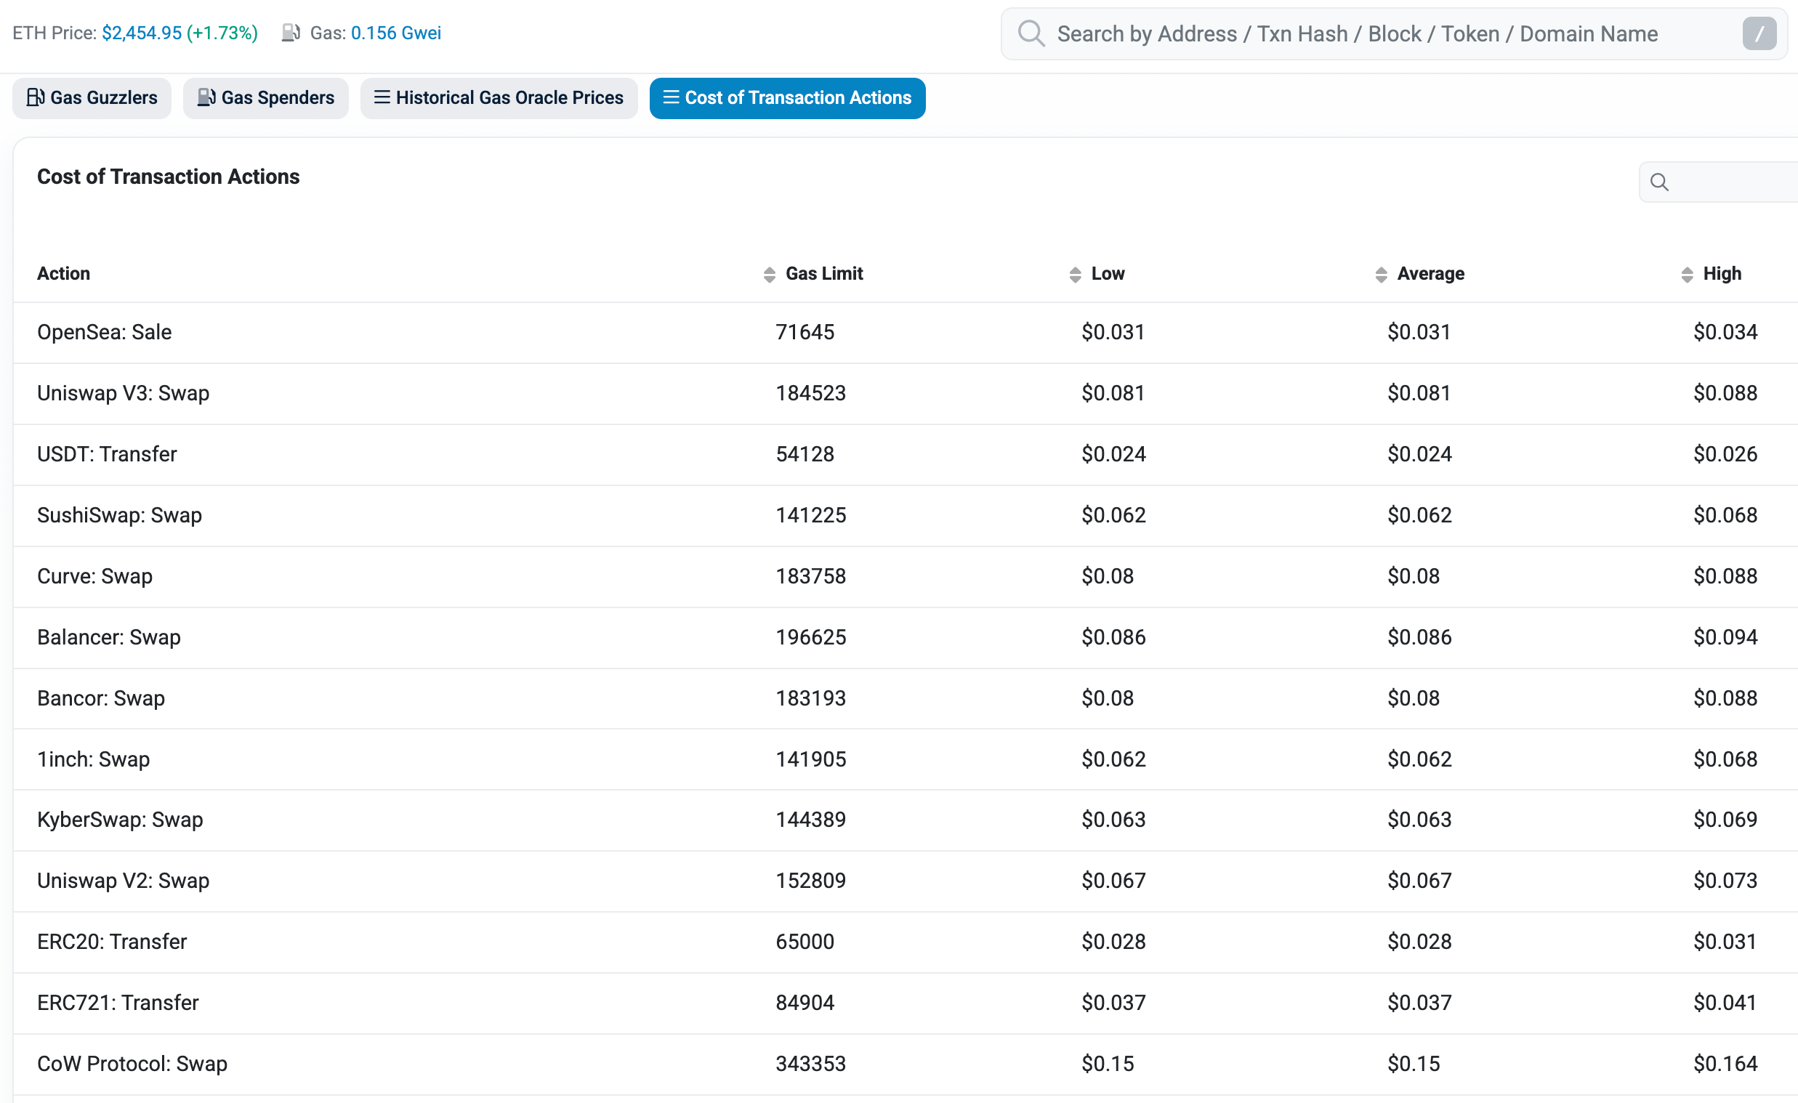Click the Cost of Transaction Actions heading

click(x=169, y=177)
